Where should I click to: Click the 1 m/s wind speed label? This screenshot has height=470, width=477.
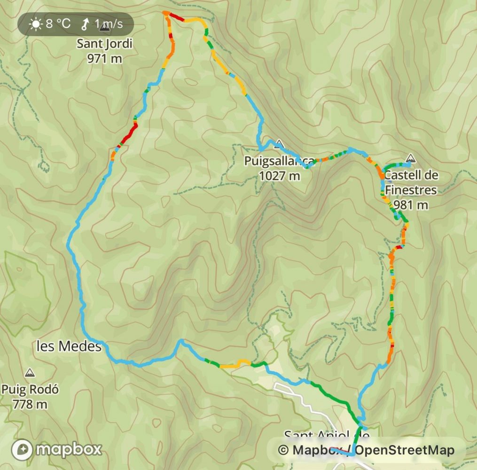click(109, 23)
